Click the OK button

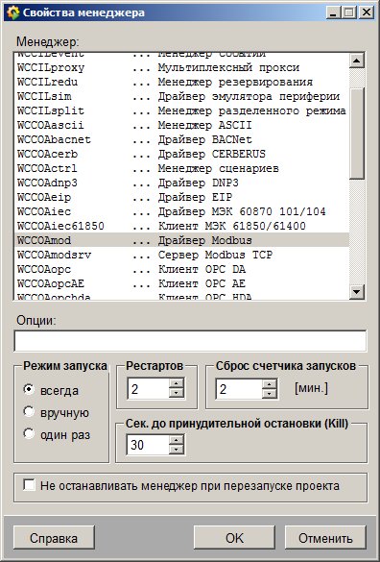tap(234, 538)
